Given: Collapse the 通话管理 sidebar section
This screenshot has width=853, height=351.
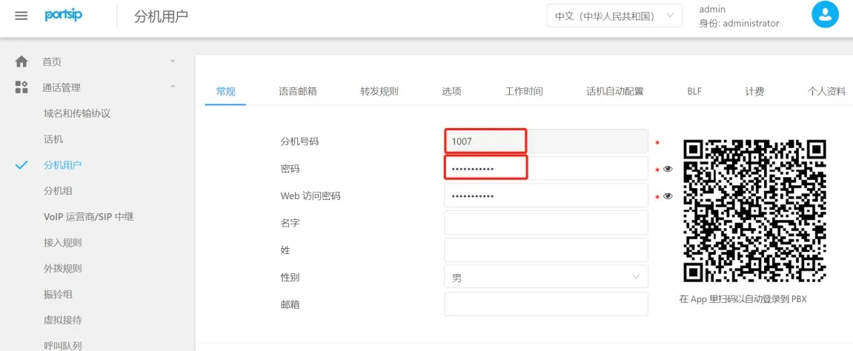Looking at the screenshot, I should (173, 87).
